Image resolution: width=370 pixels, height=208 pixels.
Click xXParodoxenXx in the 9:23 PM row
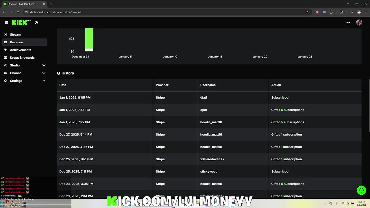pos(212,159)
